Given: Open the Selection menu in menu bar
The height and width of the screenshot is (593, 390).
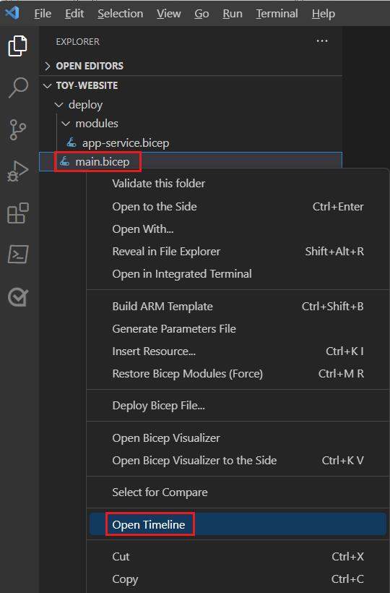Looking at the screenshot, I should tap(120, 14).
